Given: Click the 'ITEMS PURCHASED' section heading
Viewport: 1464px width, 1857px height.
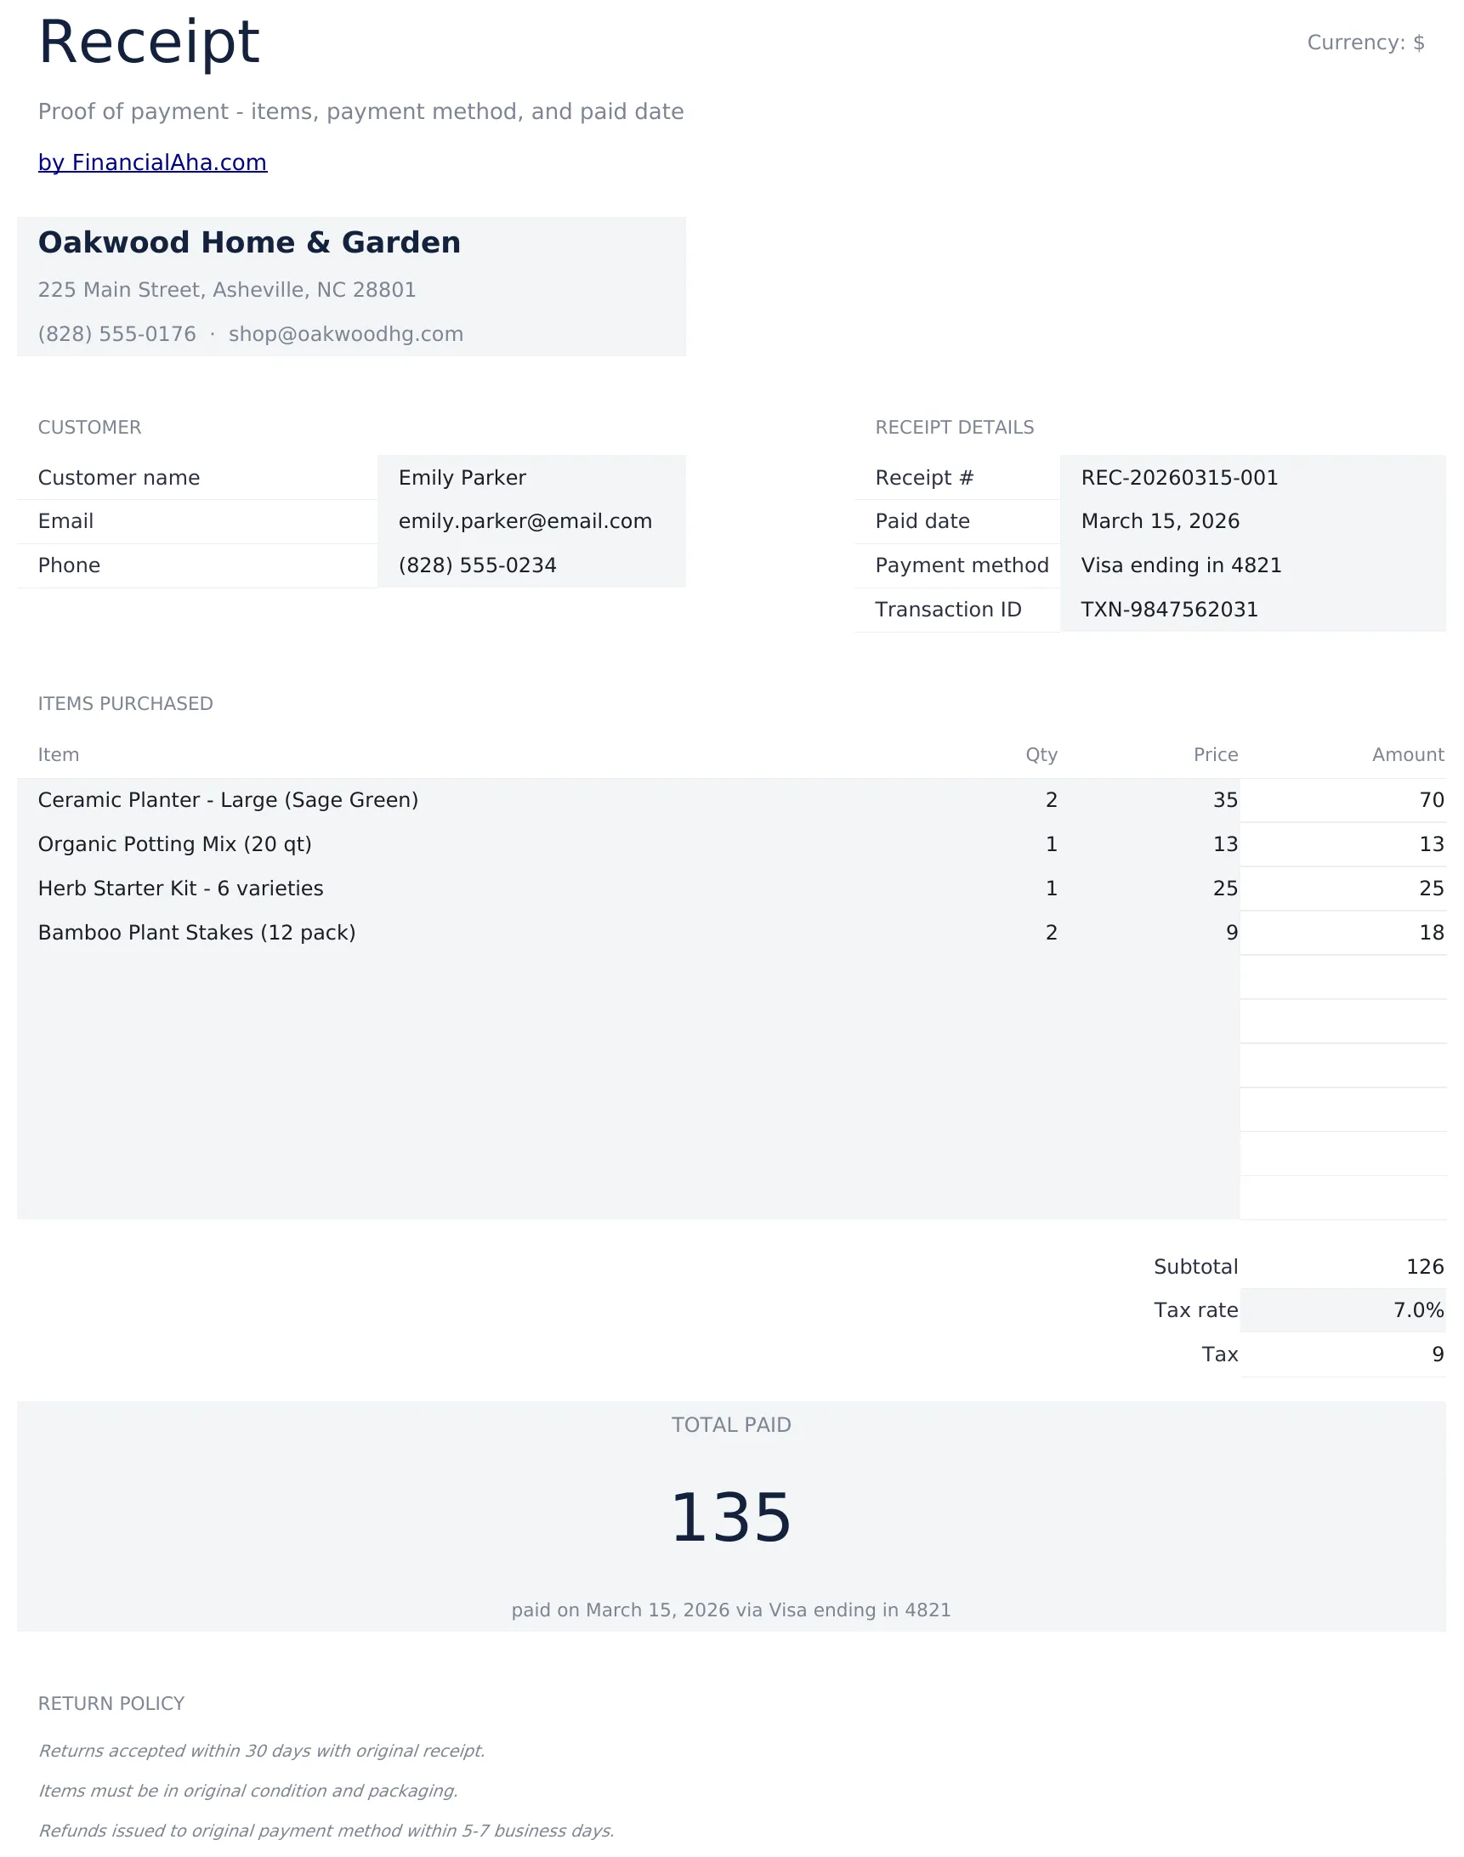Looking at the screenshot, I should pyautogui.click(x=125, y=704).
